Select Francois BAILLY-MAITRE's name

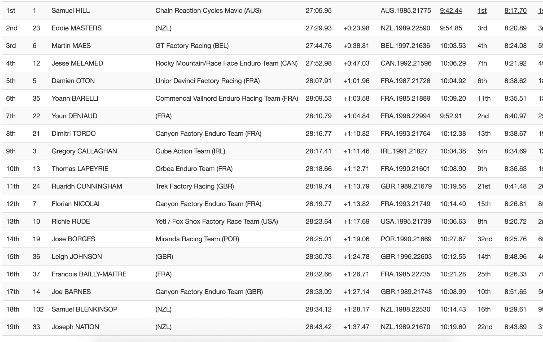click(89, 274)
